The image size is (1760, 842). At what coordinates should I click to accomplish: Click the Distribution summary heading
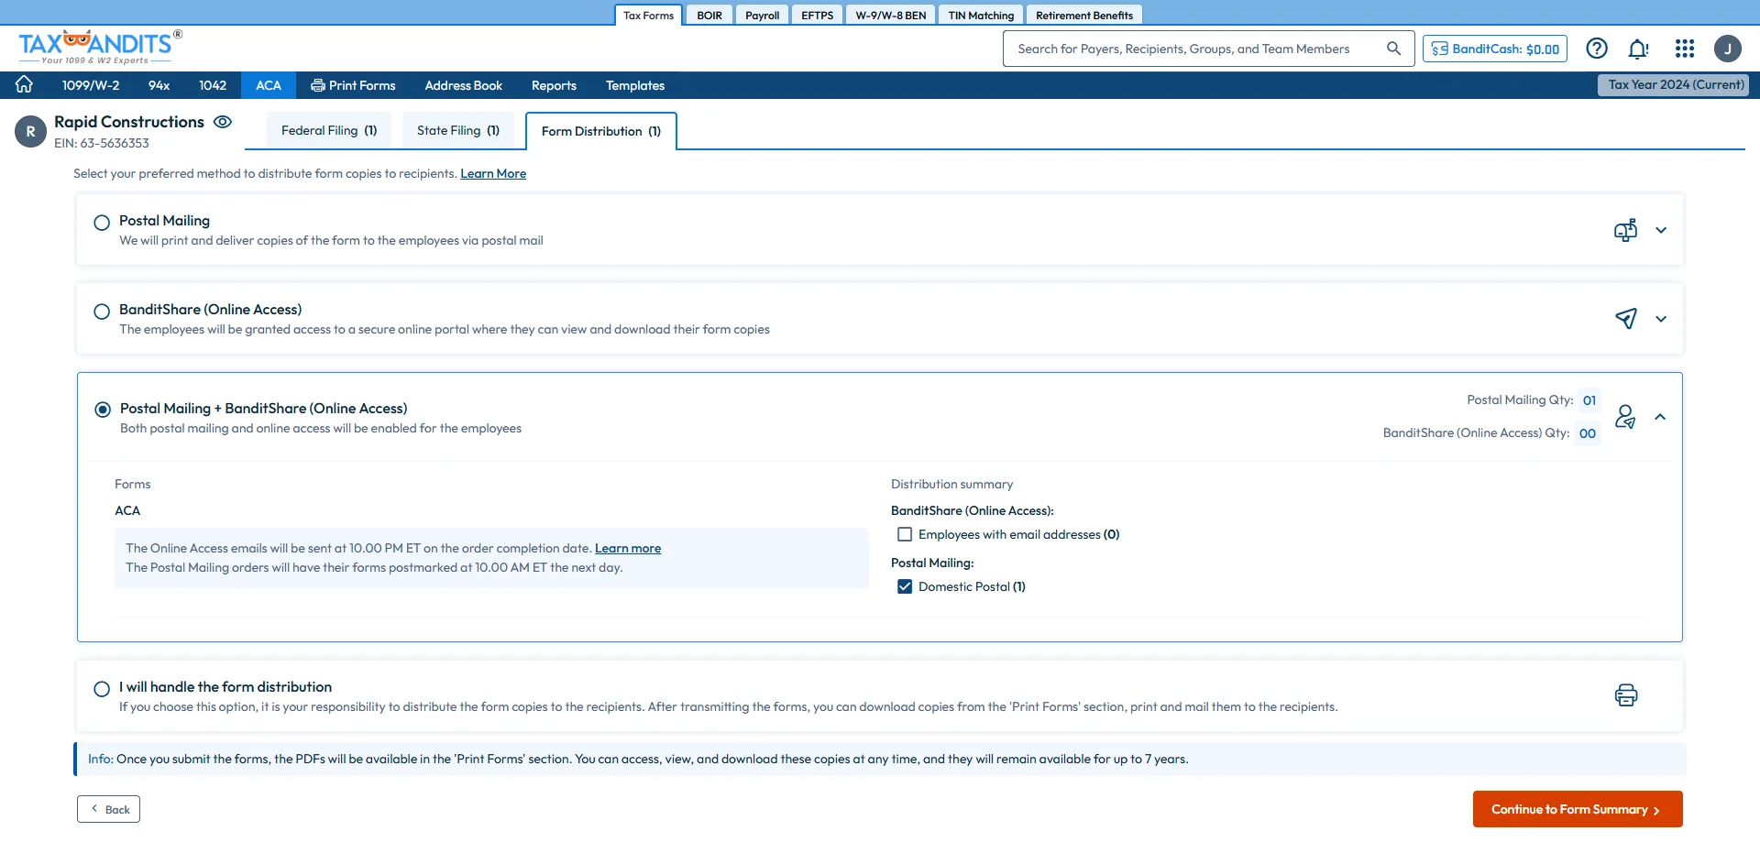951,484
